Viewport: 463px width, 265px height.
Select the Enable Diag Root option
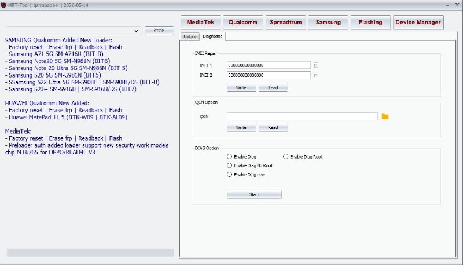click(303, 157)
